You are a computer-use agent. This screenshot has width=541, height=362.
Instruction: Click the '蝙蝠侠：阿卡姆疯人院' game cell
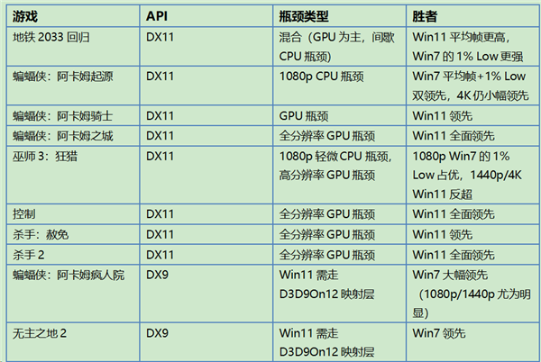tap(73, 294)
